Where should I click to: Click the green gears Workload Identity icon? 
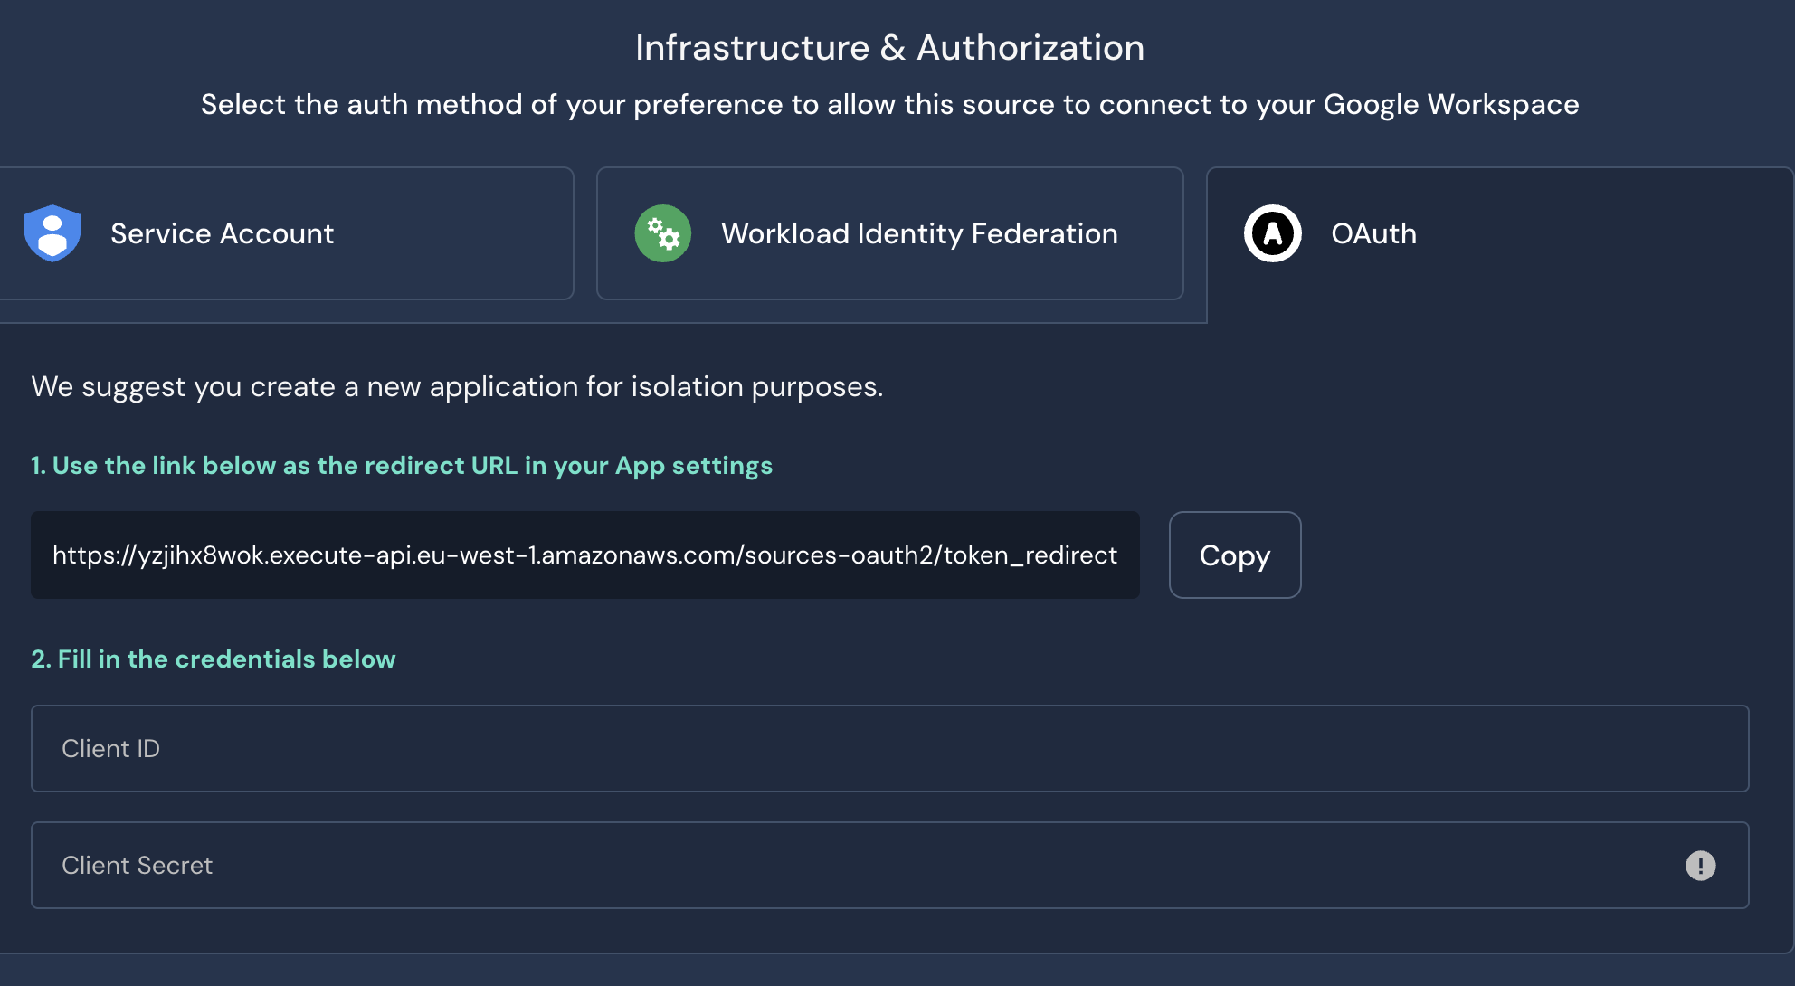pos(662,233)
